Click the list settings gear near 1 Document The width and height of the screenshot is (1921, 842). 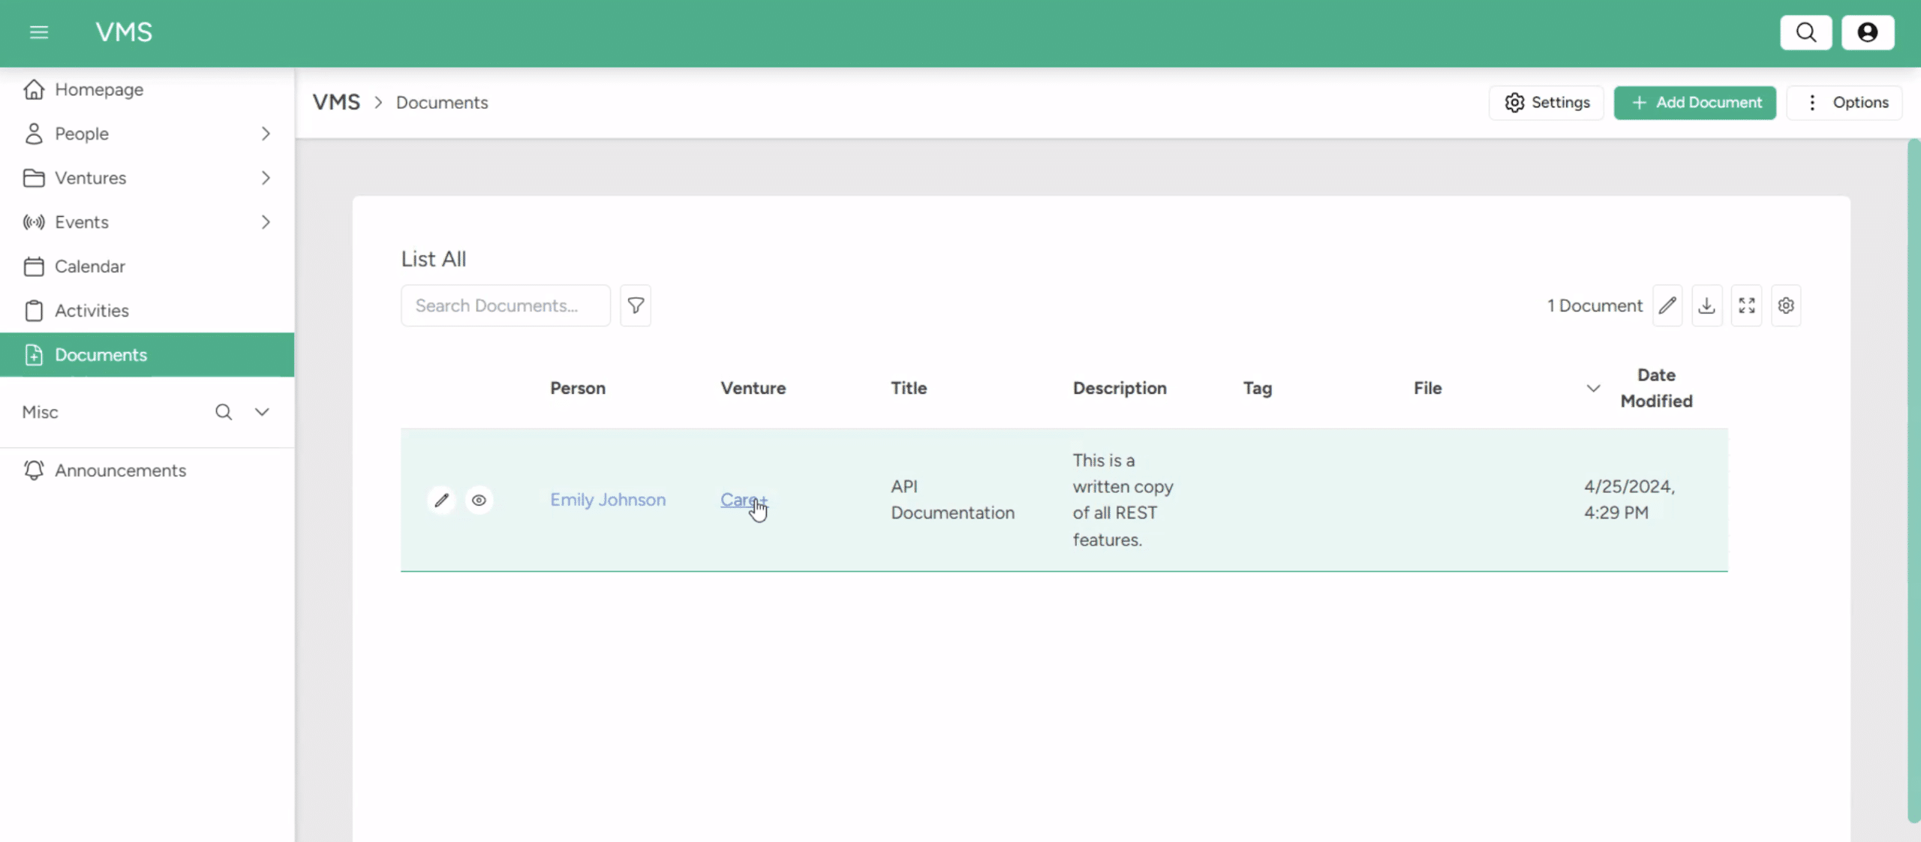point(1787,305)
